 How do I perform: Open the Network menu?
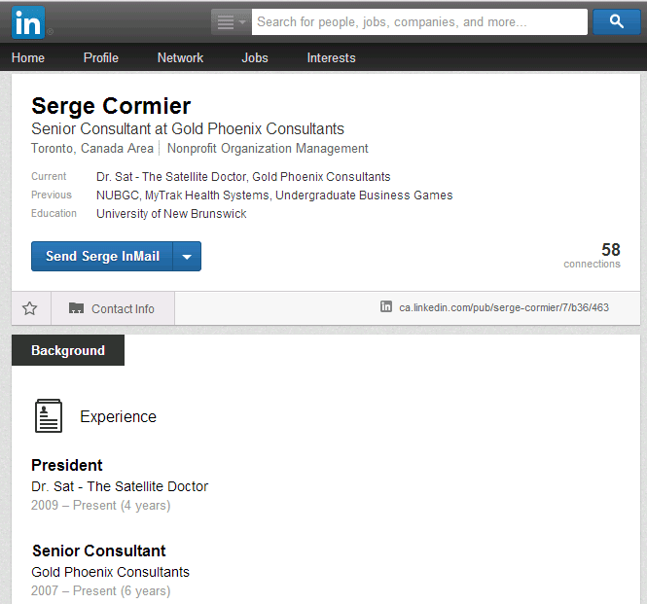[x=180, y=57]
